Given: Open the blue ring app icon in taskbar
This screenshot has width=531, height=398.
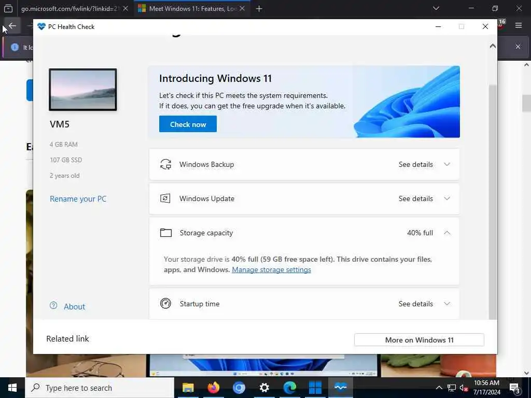Looking at the screenshot, I should click(x=239, y=388).
